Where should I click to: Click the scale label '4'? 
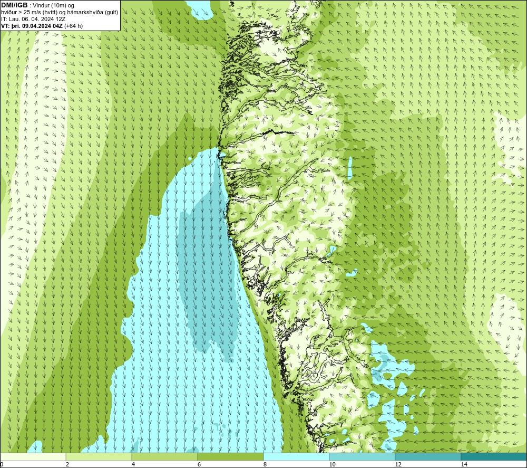coord(133,464)
